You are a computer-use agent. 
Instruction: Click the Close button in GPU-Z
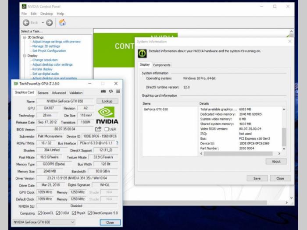110,223
